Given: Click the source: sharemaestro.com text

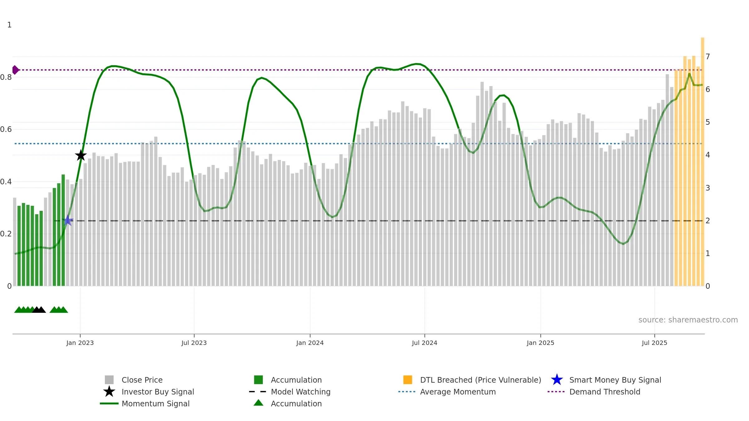Looking at the screenshot, I should 688,320.
